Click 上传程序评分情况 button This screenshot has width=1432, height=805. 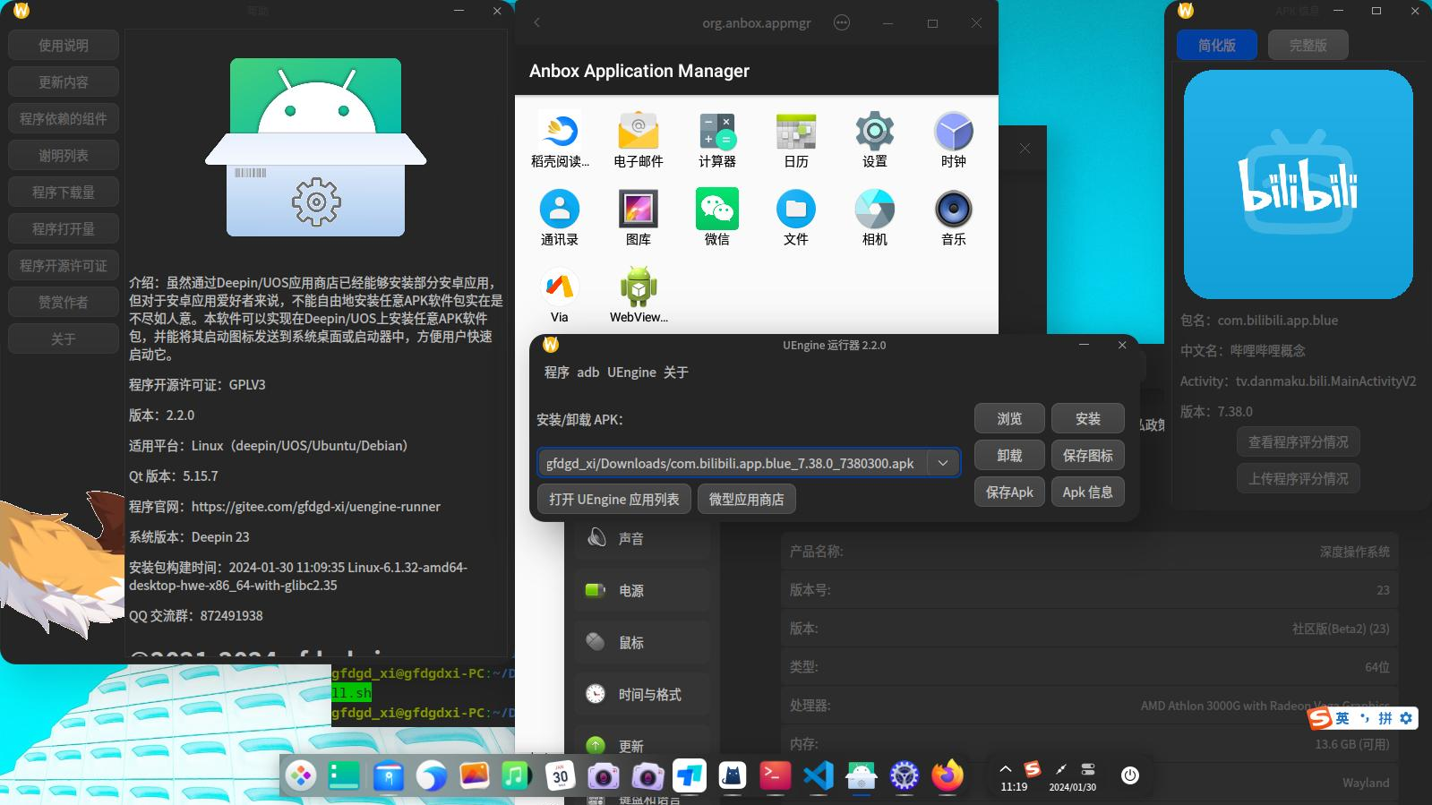pyautogui.click(x=1299, y=479)
